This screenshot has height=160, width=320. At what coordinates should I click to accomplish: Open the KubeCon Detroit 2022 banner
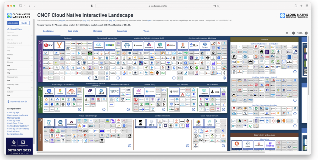[x=19, y=146]
